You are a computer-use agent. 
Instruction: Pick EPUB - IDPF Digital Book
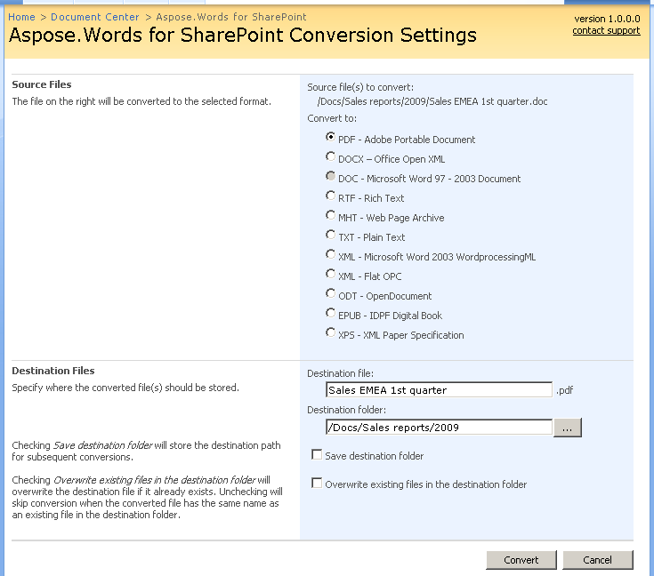331,314
